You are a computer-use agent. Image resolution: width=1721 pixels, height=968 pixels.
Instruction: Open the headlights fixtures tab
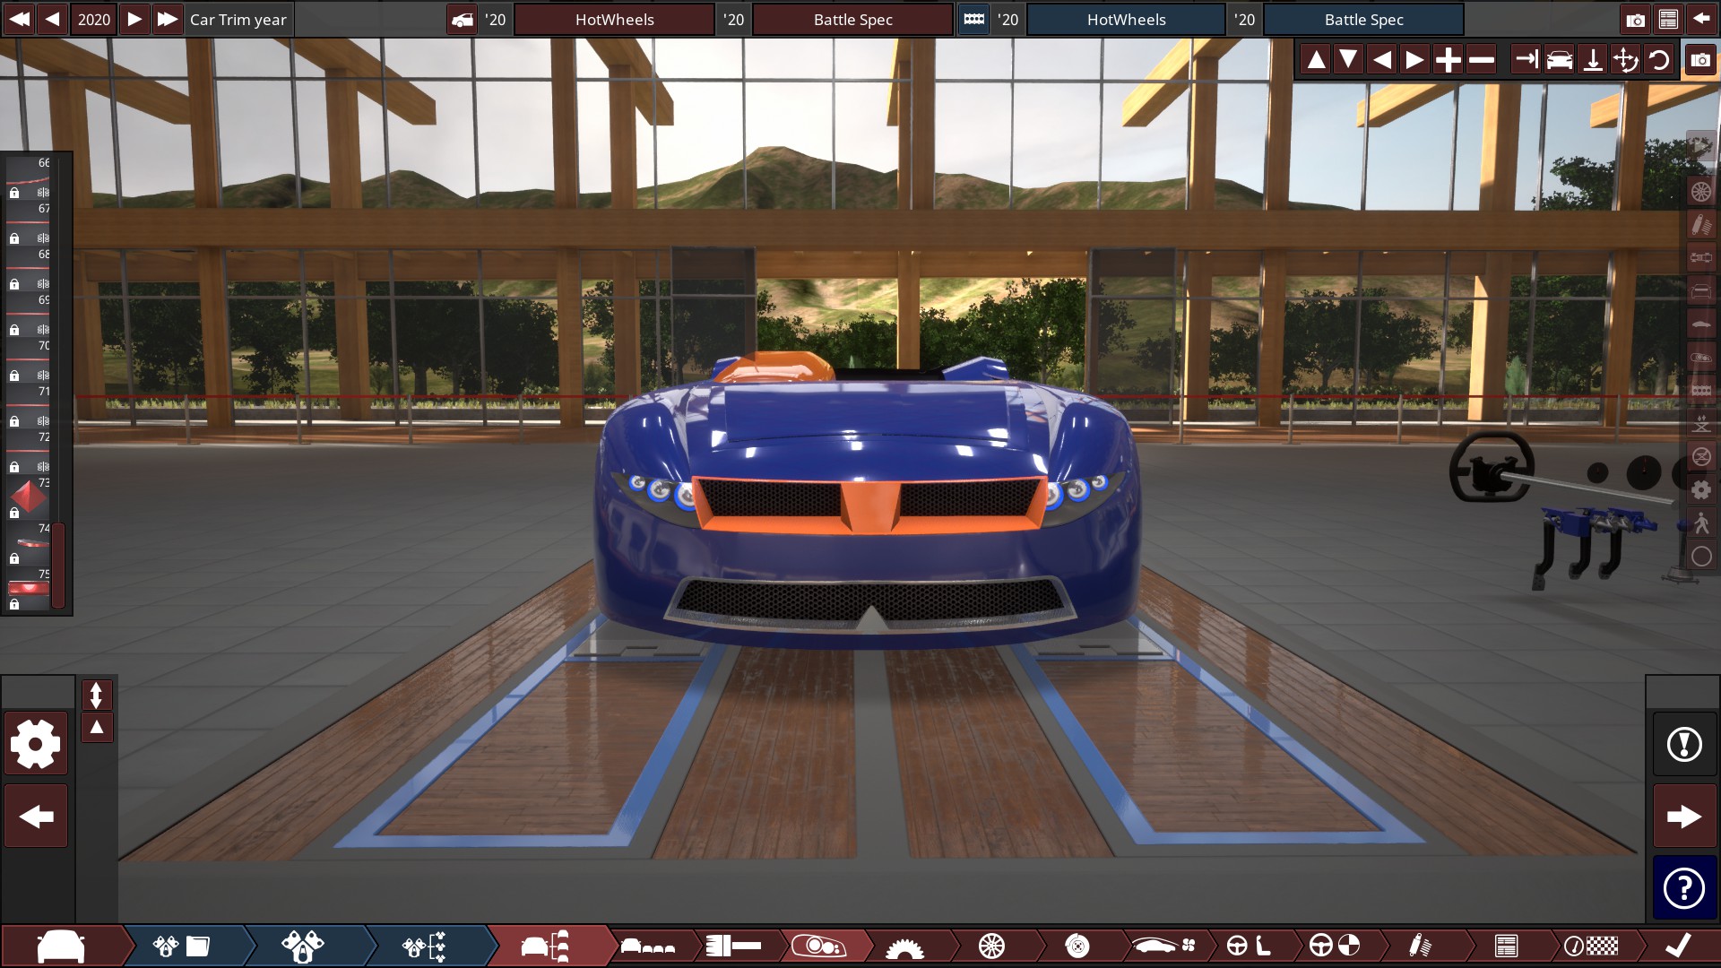818,946
